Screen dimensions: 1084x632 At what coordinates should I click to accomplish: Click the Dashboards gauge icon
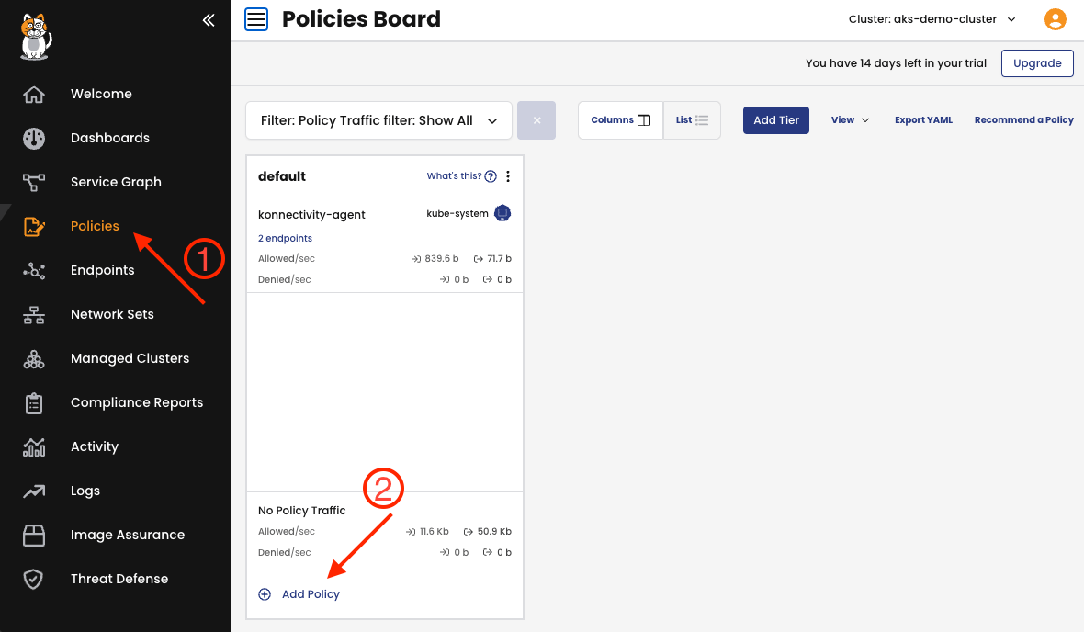pyautogui.click(x=34, y=139)
